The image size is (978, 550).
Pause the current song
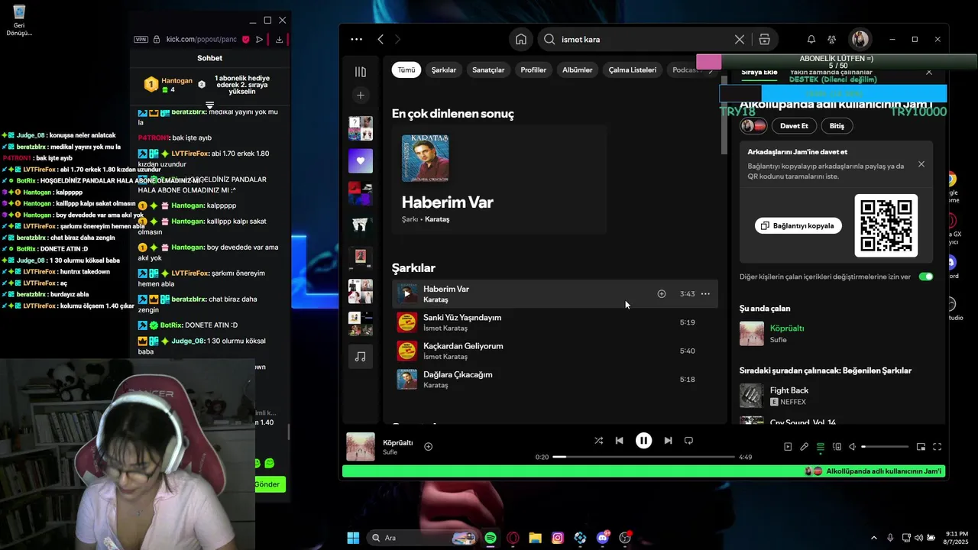click(644, 441)
